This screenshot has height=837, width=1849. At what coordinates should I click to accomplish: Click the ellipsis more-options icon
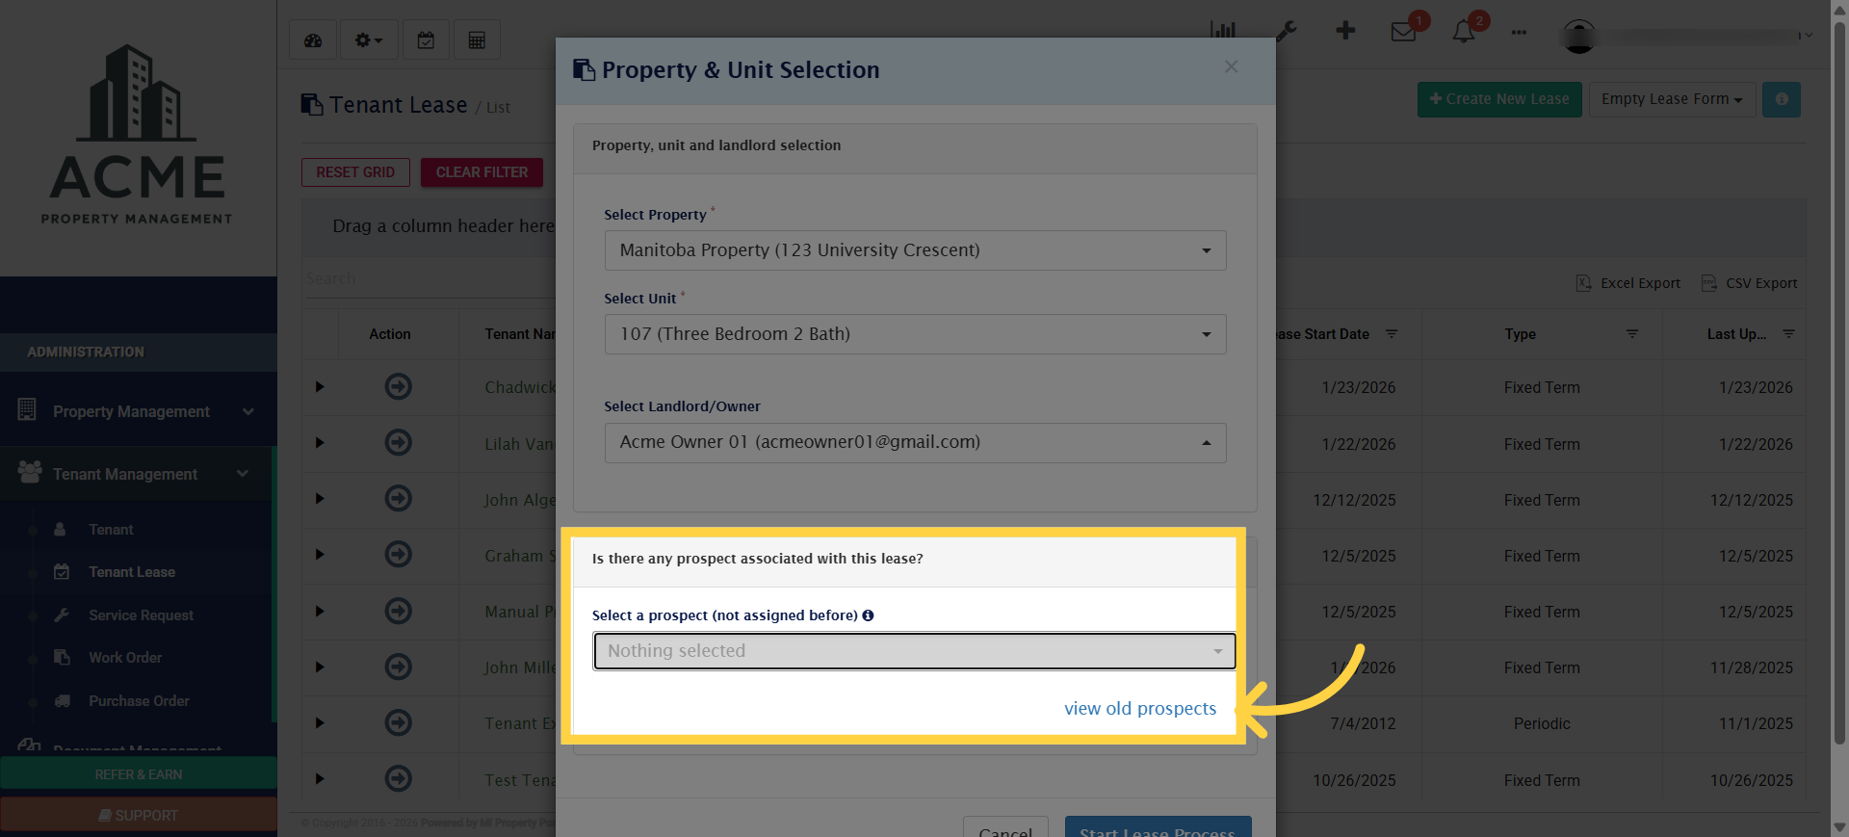click(x=1519, y=33)
